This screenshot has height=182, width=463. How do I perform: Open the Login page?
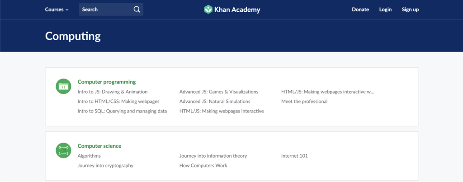tap(385, 9)
